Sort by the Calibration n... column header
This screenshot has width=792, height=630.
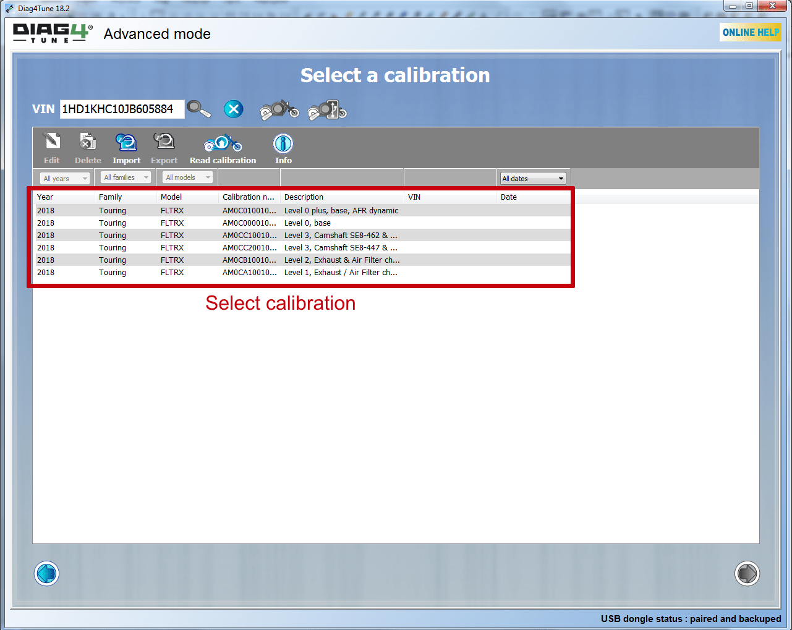click(x=250, y=197)
